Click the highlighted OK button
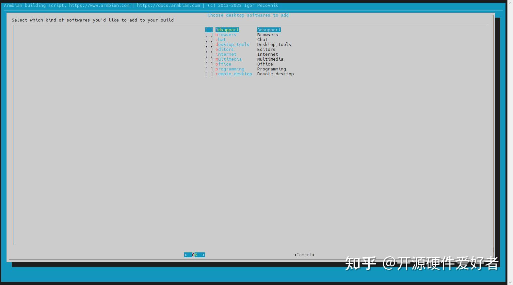Viewport: 513px width, 285px height. click(x=195, y=255)
